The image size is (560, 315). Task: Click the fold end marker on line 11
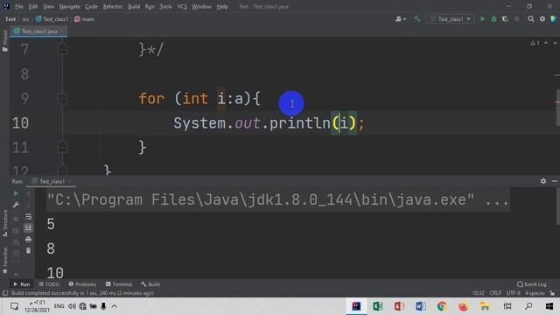pyautogui.click(x=62, y=147)
